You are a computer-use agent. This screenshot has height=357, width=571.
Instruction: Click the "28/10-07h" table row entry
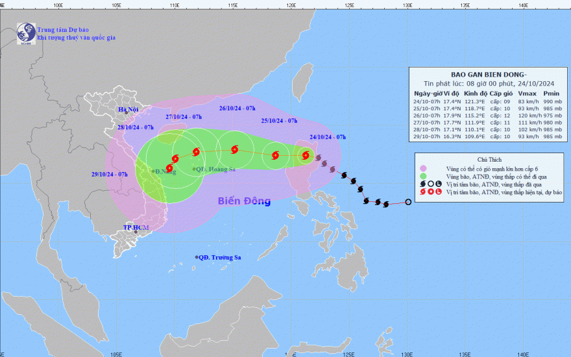click(x=427, y=129)
